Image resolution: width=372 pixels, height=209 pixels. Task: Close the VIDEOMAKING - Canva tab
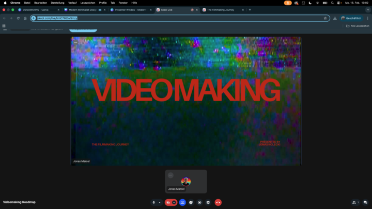click(x=58, y=10)
